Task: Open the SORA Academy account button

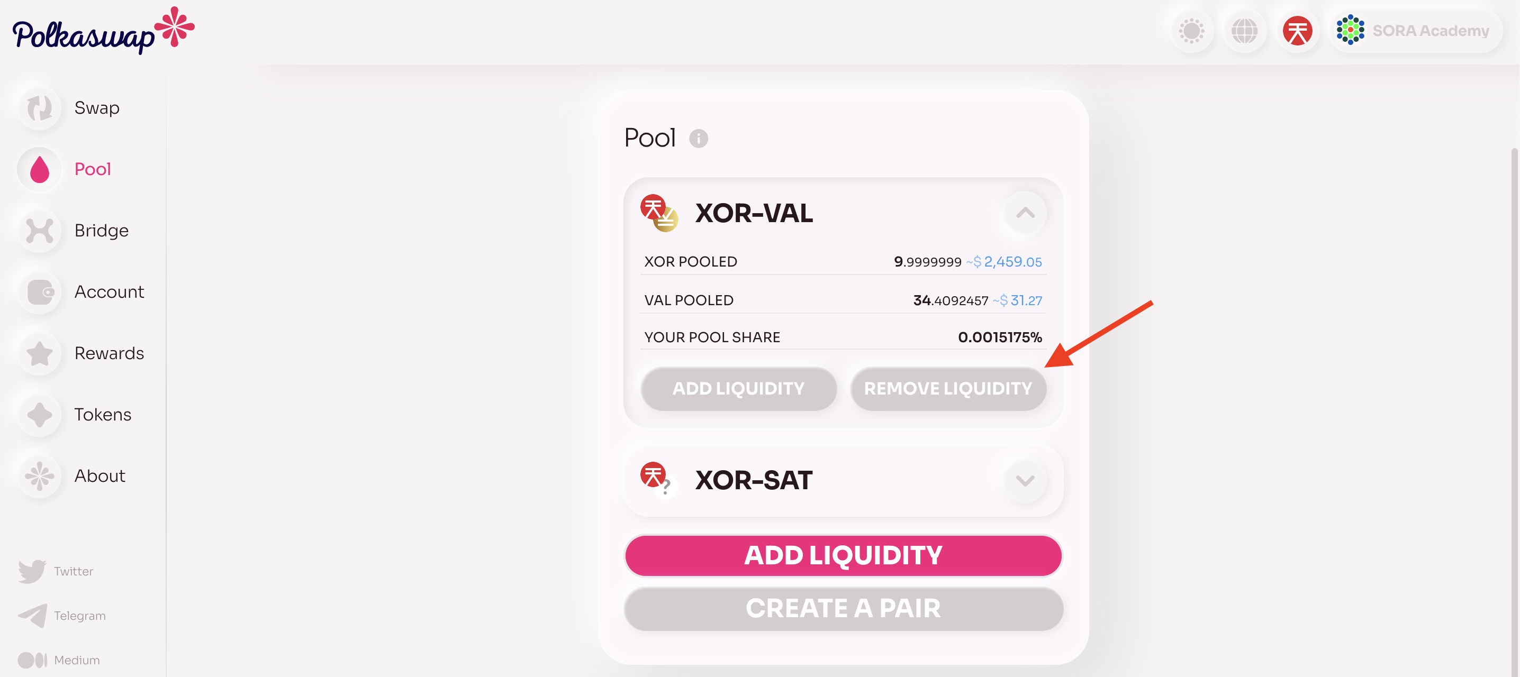Action: coord(1414,31)
